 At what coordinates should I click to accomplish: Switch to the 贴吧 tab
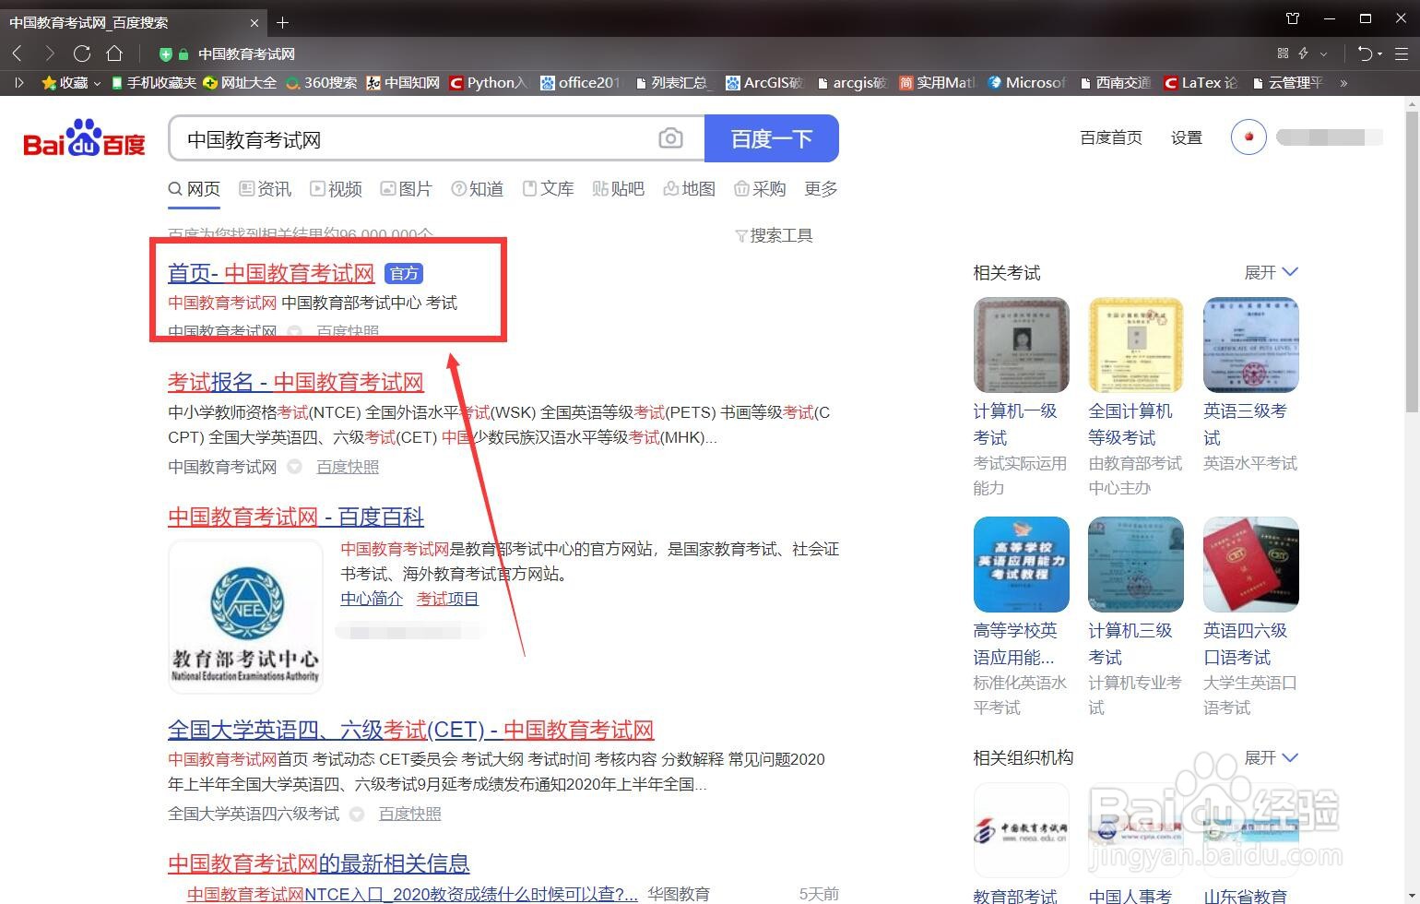tap(619, 189)
